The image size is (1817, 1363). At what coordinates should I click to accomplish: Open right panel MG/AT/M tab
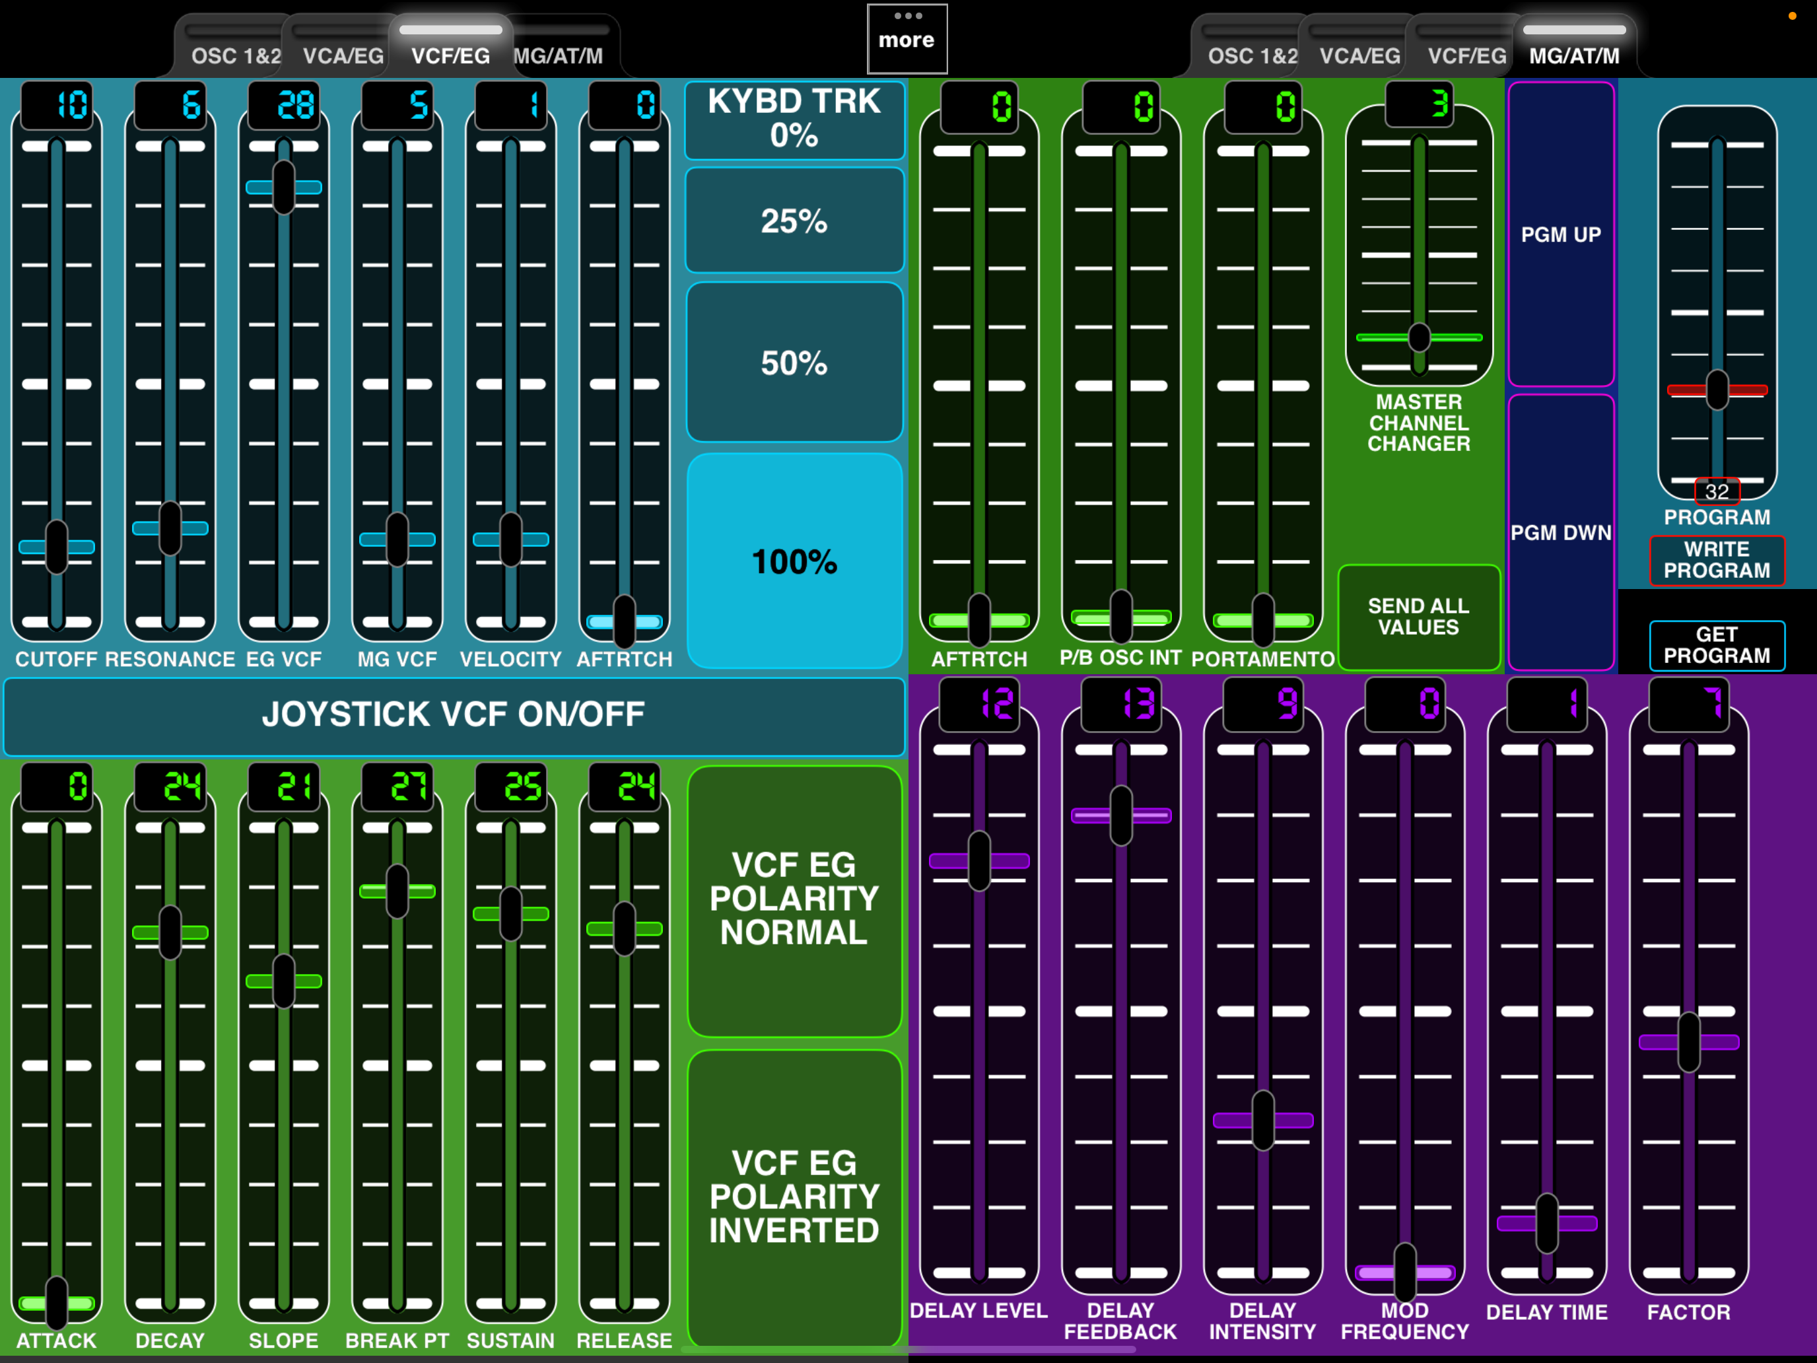click(1575, 47)
